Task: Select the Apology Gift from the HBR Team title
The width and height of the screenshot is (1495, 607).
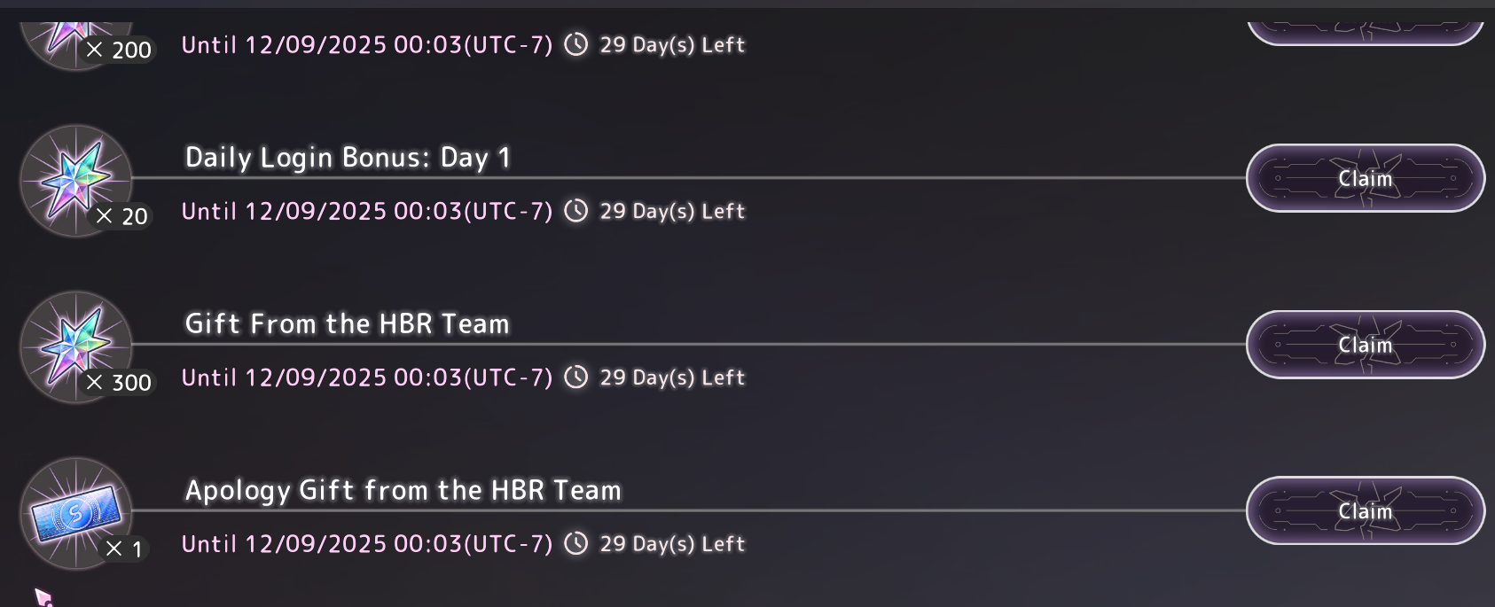Action: tap(403, 490)
